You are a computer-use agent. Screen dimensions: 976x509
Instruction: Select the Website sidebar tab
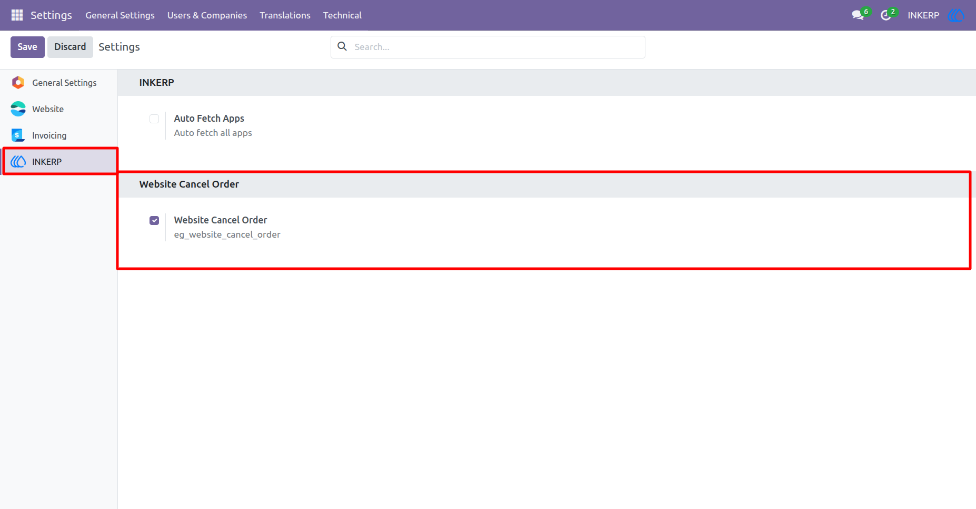pyautogui.click(x=59, y=109)
